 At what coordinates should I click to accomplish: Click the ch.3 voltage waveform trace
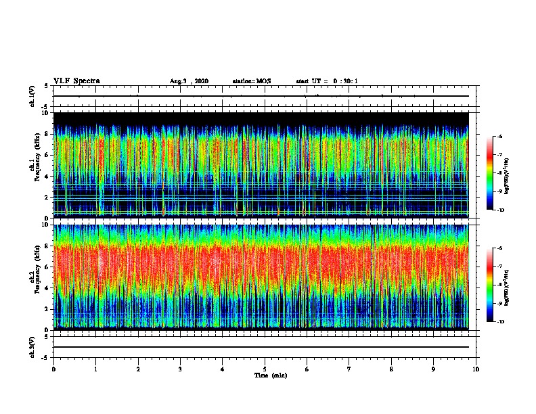pyautogui.click(x=261, y=347)
